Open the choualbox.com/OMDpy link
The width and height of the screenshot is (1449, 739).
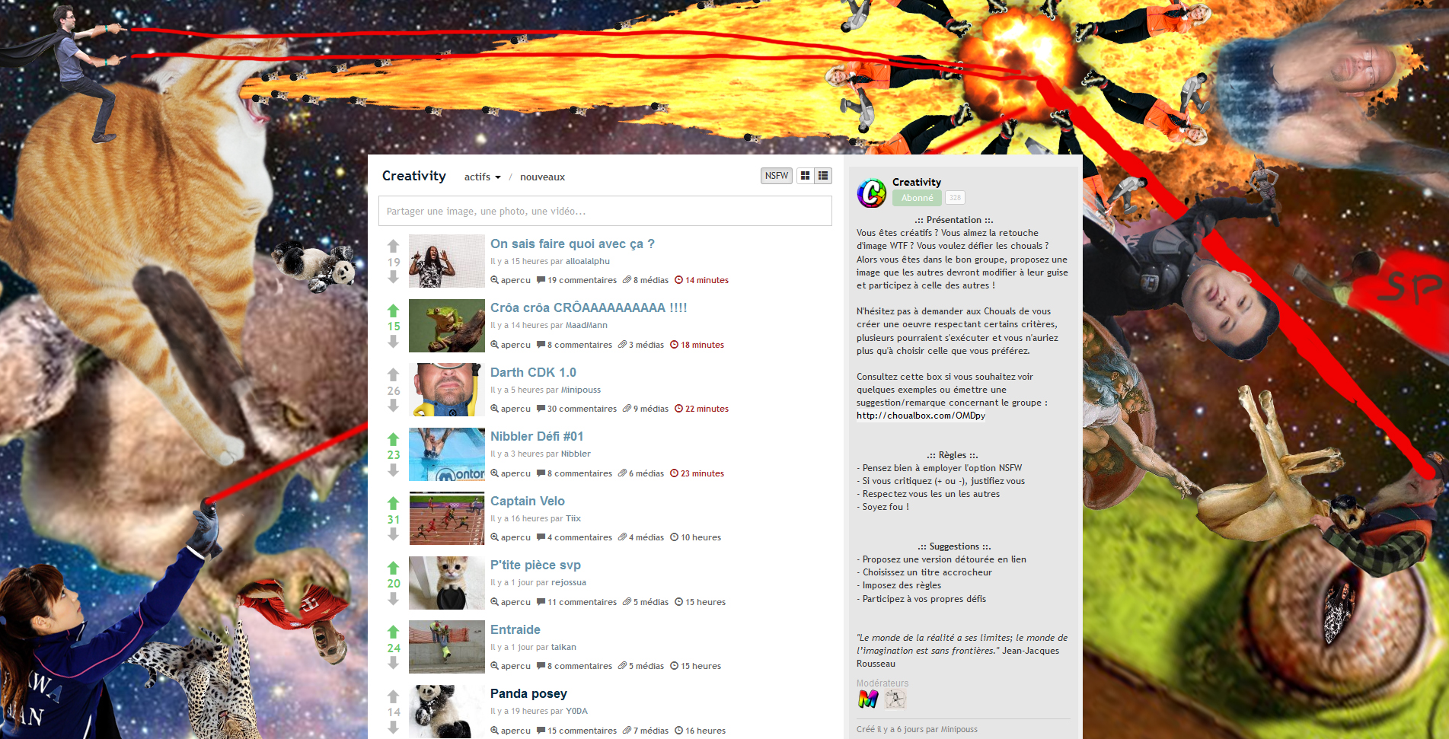point(921,416)
